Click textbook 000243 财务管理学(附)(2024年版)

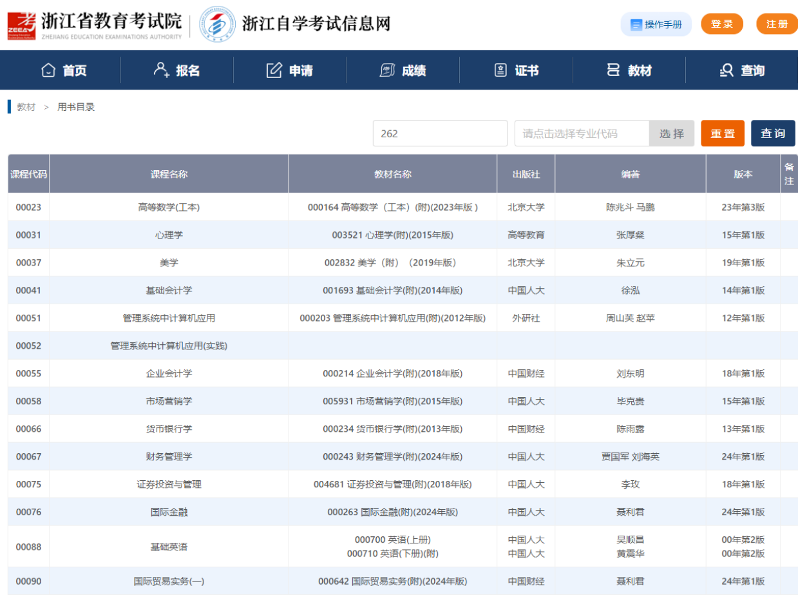(x=393, y=456)
